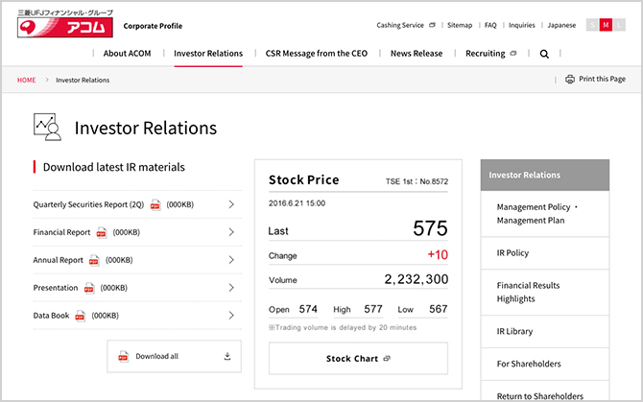Select medium font size M

pyautogui.click(x=606, y=25)
